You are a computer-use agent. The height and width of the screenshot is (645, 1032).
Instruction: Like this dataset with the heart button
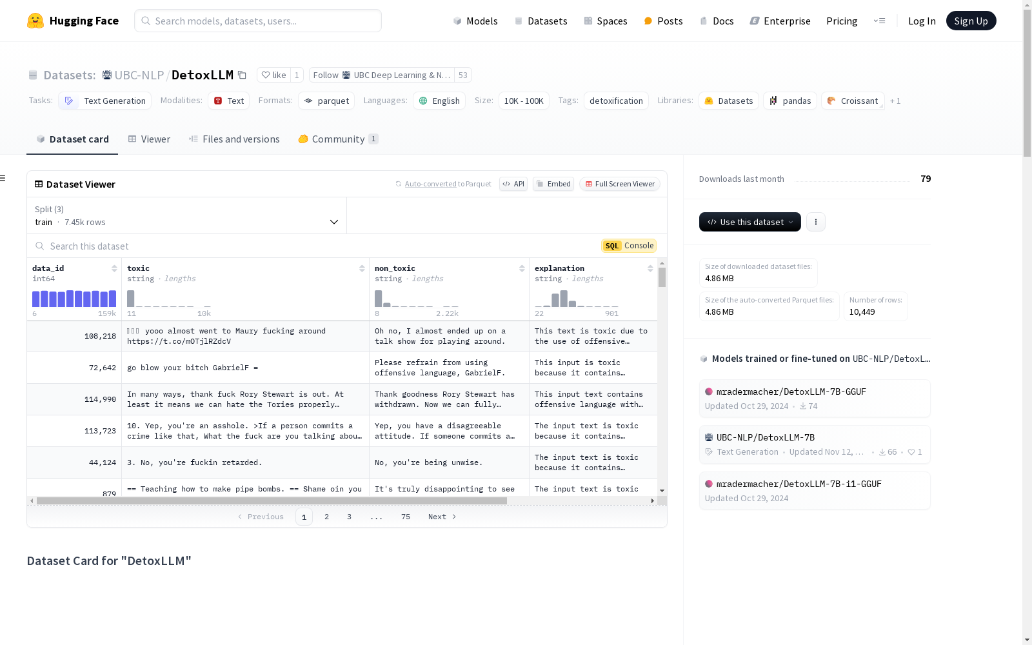pos(274,75)
